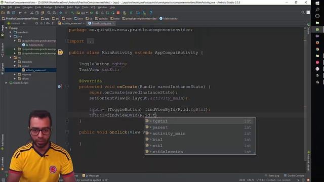
Task: Open the Gradle Console panel
Action: pos(294,175)
